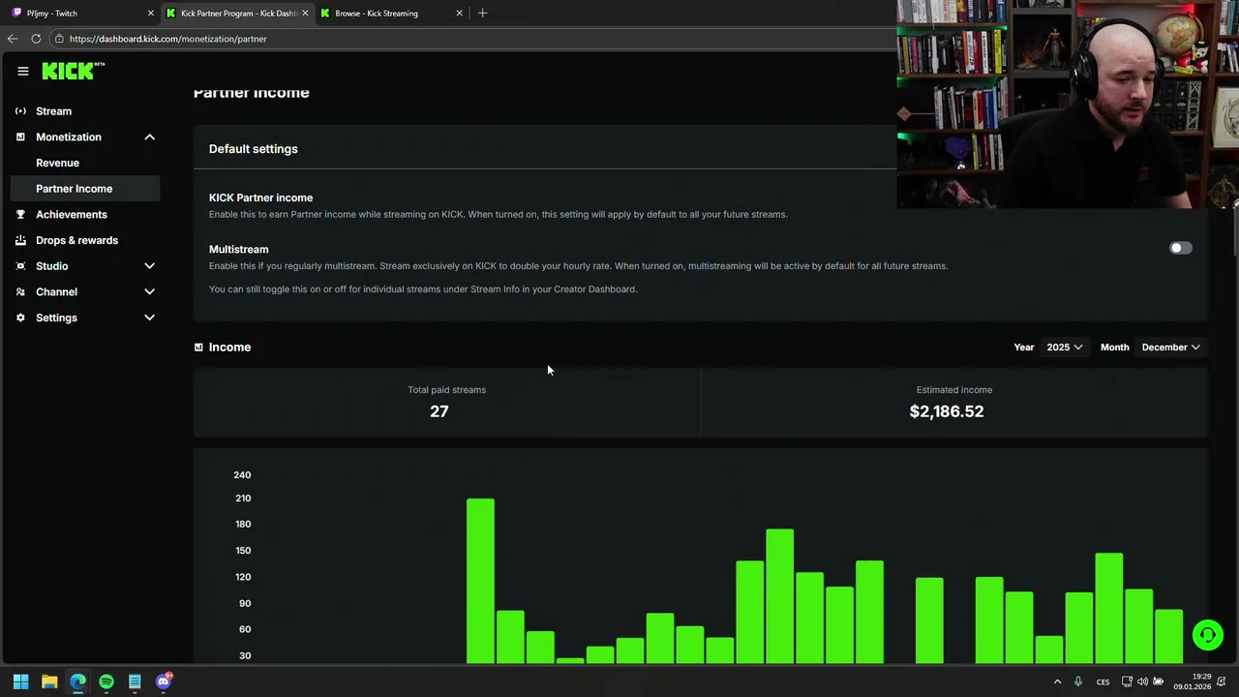1239x697 pixels.
Task: Expand the Settings sidebar section
Action: 150,318
